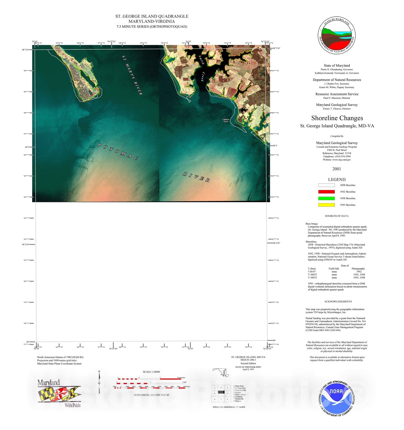The image size is (404, 430).
Task: Click the 1942 Shoreline red swatch
Action: click(x=326, y=192)
